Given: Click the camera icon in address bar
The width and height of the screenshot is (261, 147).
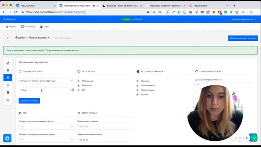Looking at the screenshot, I should click(148, 12).
